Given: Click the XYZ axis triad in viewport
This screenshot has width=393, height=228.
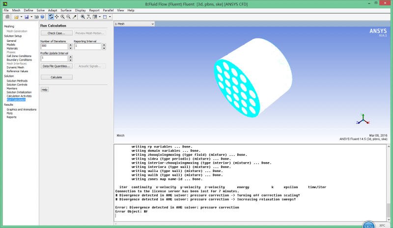Looking at the screenshot, I should coord(363,119).
